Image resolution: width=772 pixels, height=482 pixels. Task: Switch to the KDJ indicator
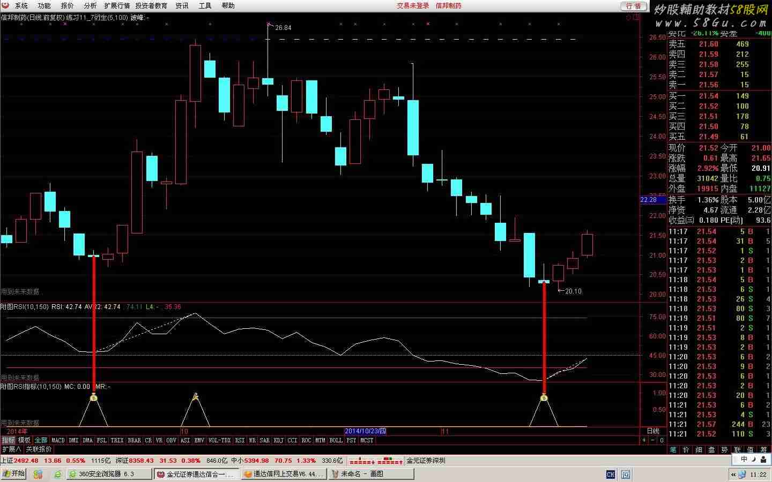click(279, 440)
